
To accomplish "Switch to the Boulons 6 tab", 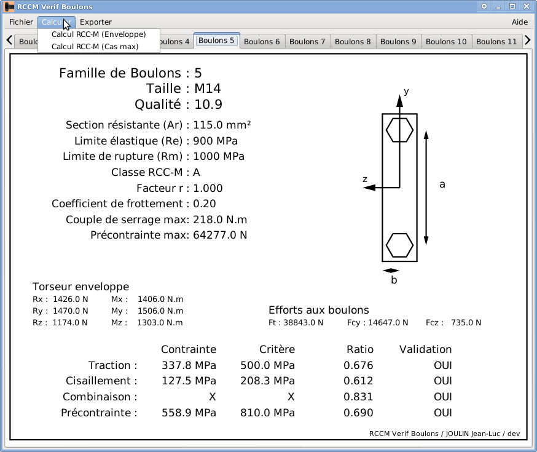I will point(262,41).
